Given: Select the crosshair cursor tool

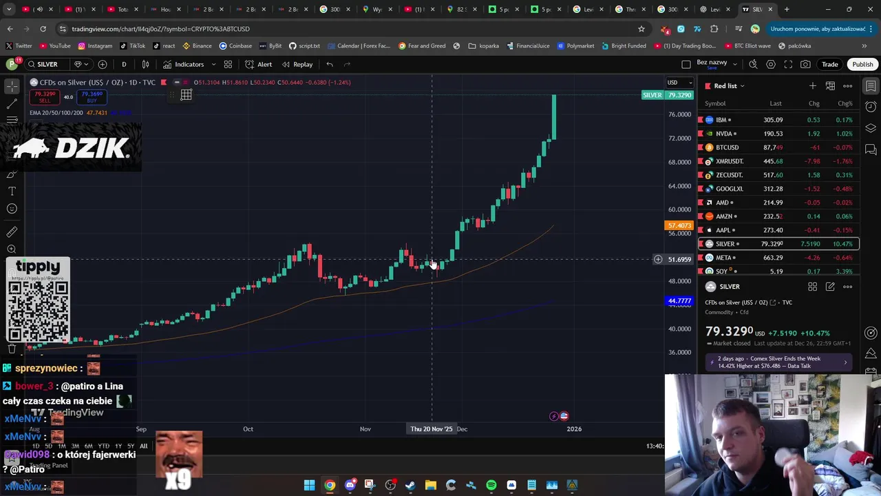Looking at the screenshot, I should [x=12, y=86].
